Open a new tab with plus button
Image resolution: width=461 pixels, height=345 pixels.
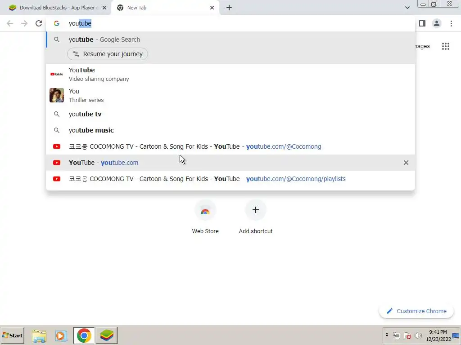click(229, 8)
